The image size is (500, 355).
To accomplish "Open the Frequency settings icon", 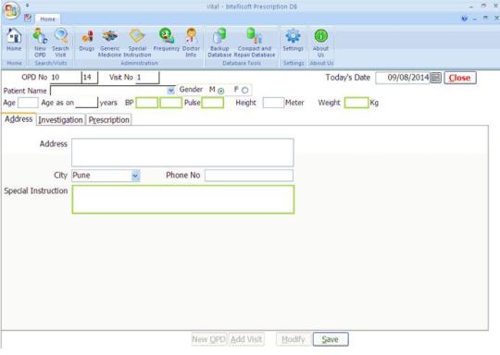I will click(x=167, y=40).
